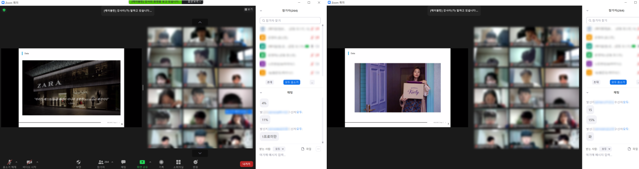Image resolution: width=639 pixels, height=169 pixels.
Task: Click 초대 invite button in right window
Action: [596, 82]
